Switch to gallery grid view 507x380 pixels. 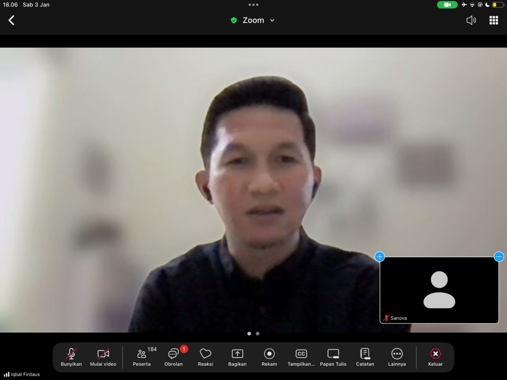[x=494, y=20]
